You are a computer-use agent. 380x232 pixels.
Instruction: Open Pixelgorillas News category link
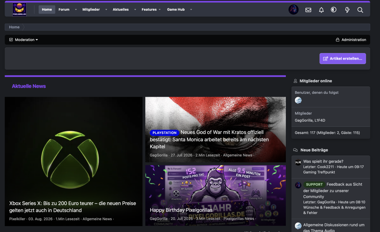click(239, 219)
